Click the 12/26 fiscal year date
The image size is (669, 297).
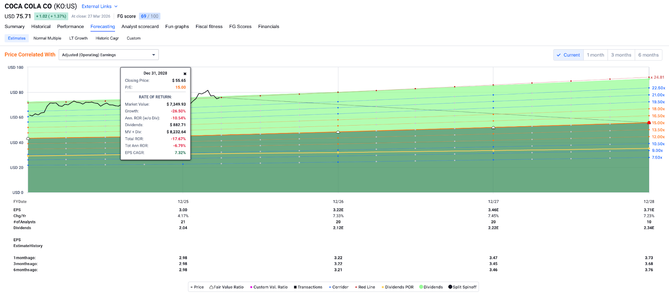click(x=338, y=201)
